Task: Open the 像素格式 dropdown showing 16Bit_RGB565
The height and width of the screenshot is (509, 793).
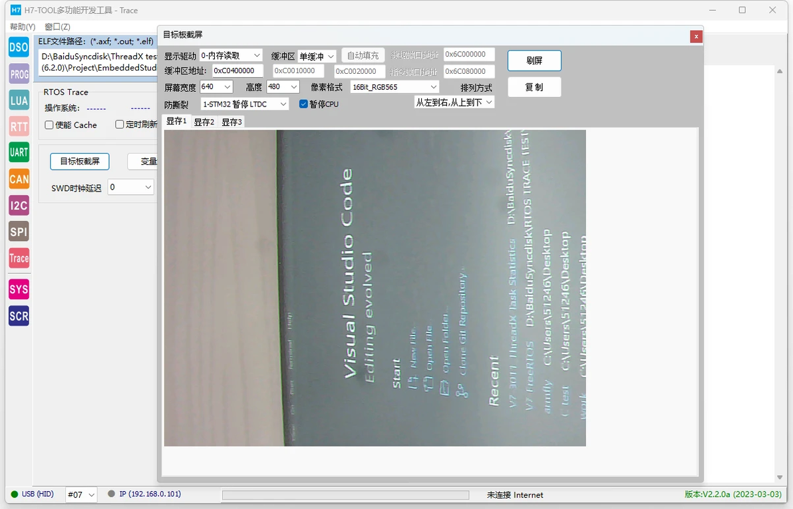Action: coord(395,87)
